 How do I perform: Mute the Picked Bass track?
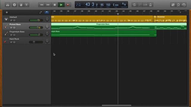click(x=11, y=28)
